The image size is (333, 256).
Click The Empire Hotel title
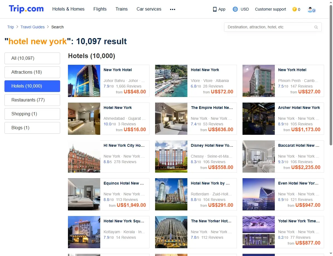click(x=212, y=108)
